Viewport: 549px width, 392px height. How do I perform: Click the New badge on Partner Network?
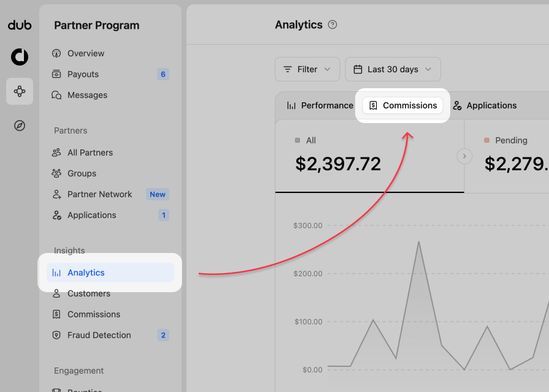click(x=158, y=194)
